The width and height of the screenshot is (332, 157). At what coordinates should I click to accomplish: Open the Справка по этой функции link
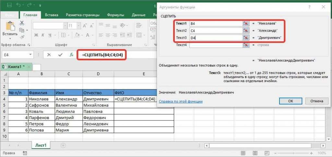point(181,101)
